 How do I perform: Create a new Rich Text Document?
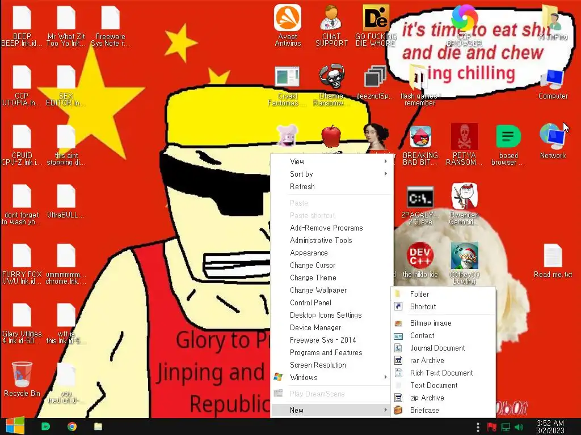[443, 373]
